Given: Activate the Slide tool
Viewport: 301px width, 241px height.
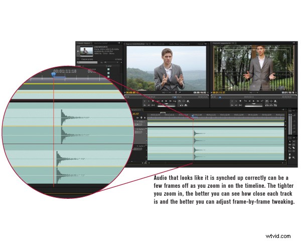Looking at the screenshot, I should point(293,151).
